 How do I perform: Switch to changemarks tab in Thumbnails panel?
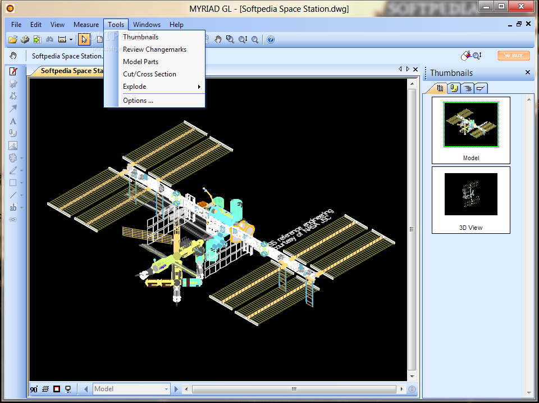(454, 88)
